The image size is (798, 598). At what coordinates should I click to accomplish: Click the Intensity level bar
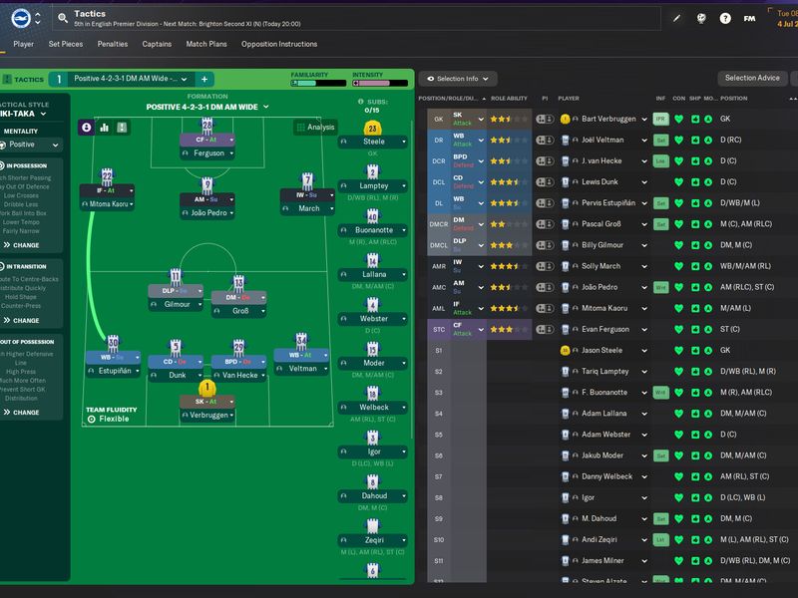tap(380, 83)
